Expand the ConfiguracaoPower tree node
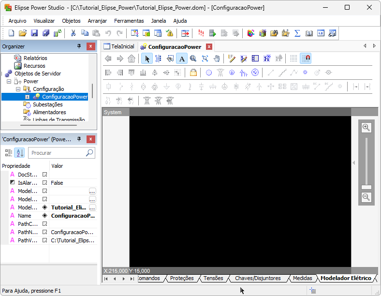Screen dimensions: 381x296 coord(28,97)
